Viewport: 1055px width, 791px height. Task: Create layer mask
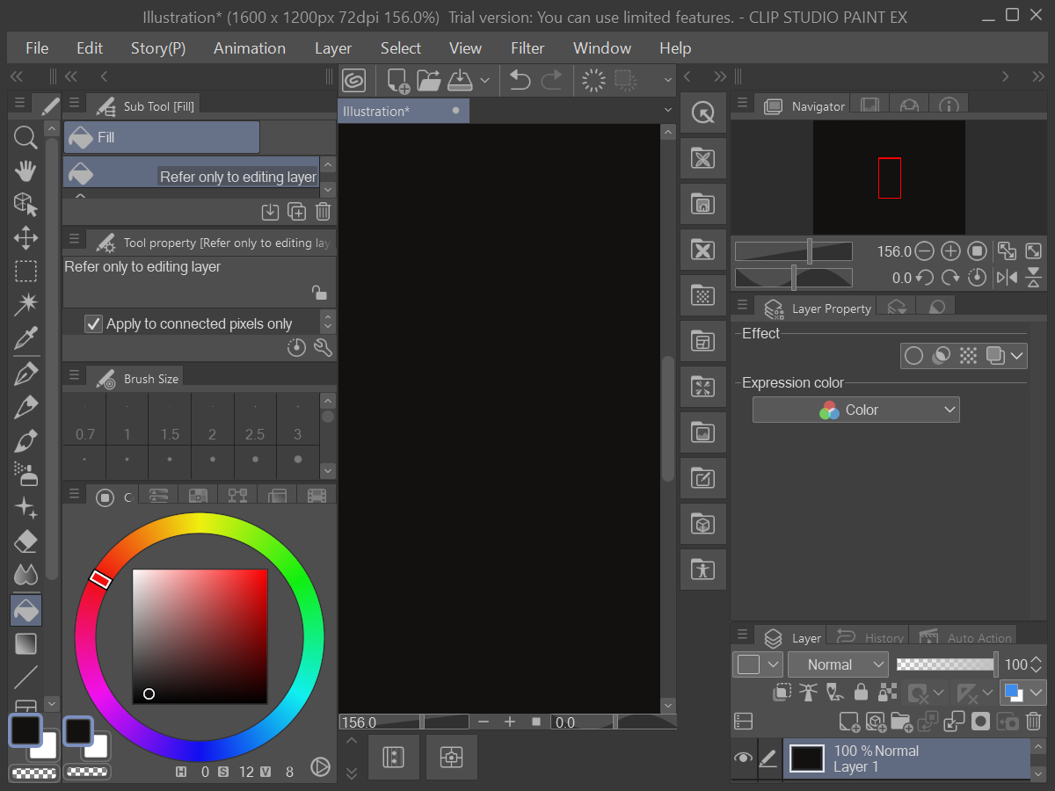(980, 722)
